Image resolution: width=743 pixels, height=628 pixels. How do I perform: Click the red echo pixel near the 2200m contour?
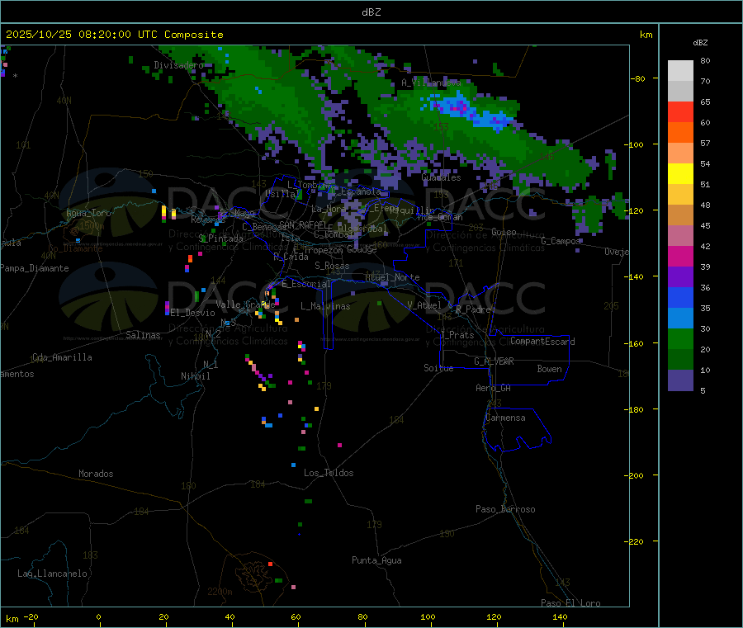click(270, 564)
